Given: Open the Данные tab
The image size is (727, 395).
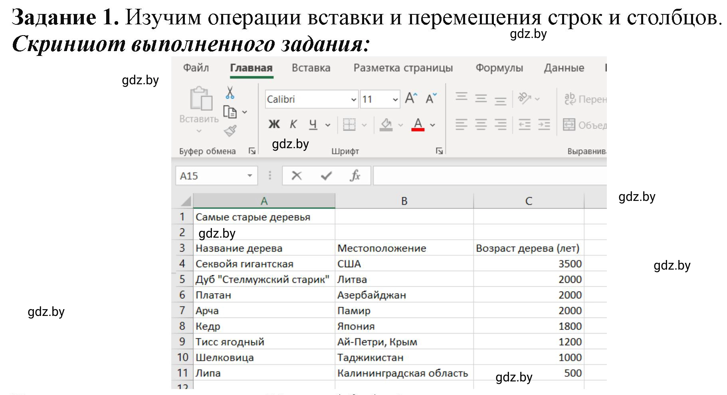Looking at the screenshot, I should coord(564,68).
